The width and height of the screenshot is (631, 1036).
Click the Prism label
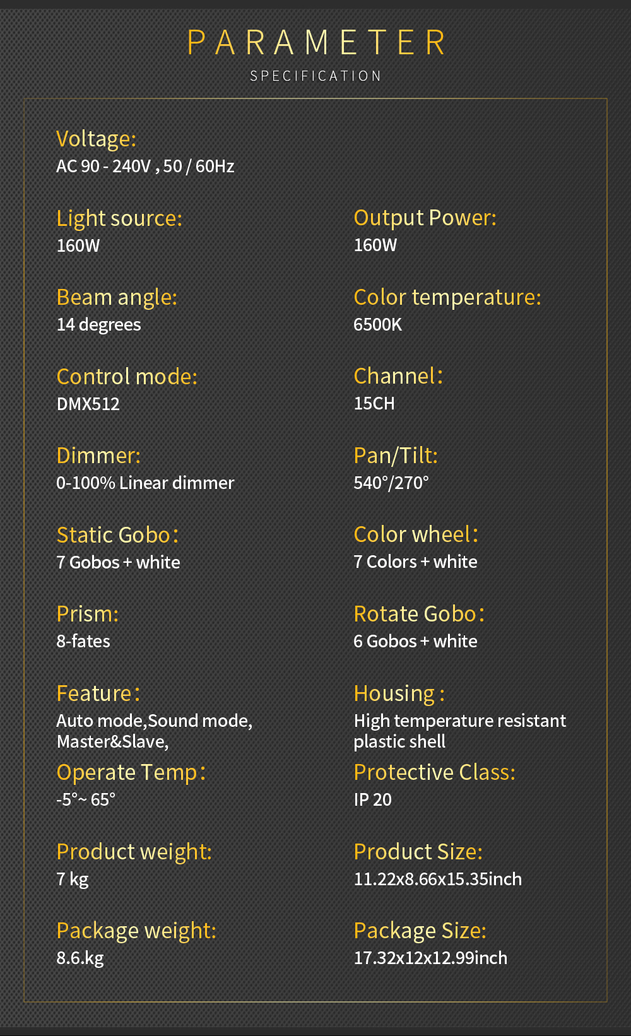(x=87, y=614)
